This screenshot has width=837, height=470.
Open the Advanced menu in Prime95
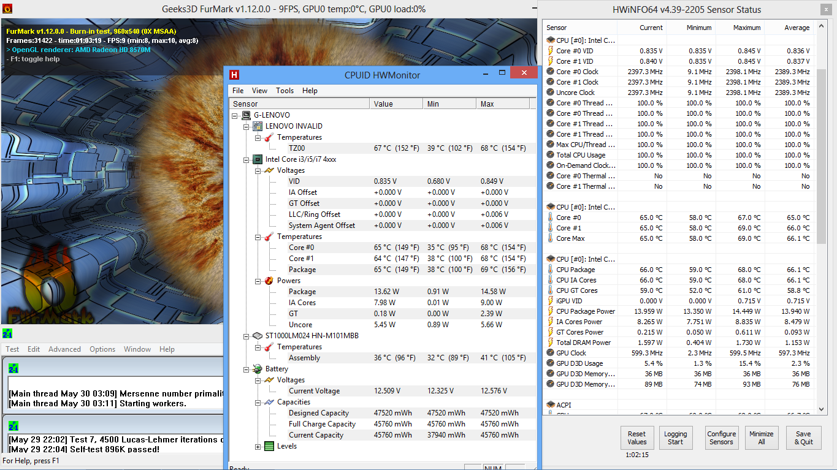click(x=64, y=349)
